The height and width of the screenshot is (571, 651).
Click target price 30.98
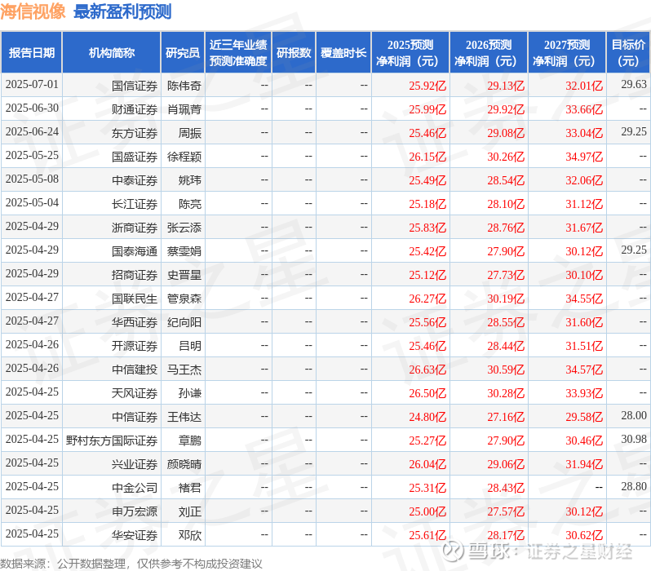tap(634, 440)
